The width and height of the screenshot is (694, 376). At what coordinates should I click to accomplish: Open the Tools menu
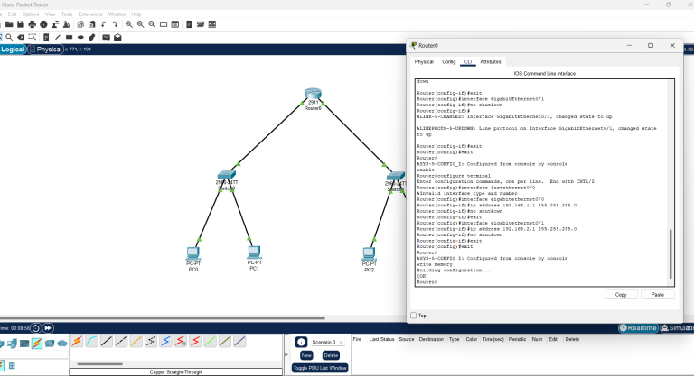pos(66,14)
